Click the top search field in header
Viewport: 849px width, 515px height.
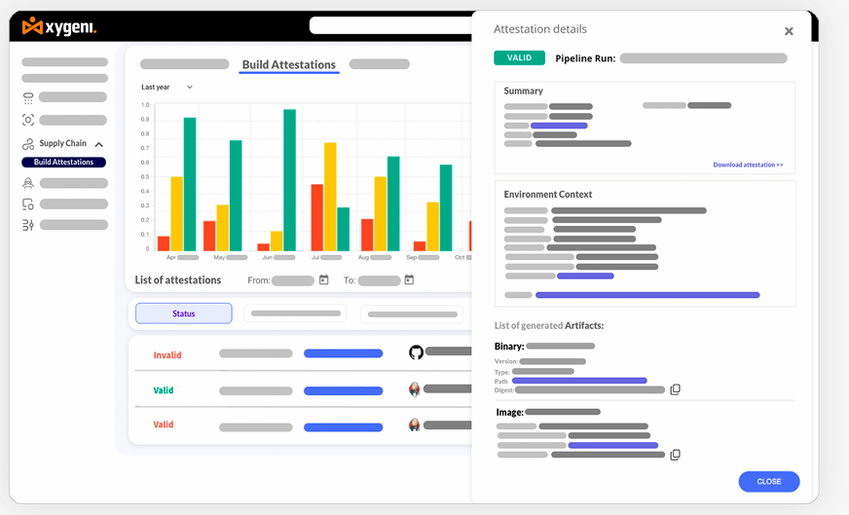[389, 25]
